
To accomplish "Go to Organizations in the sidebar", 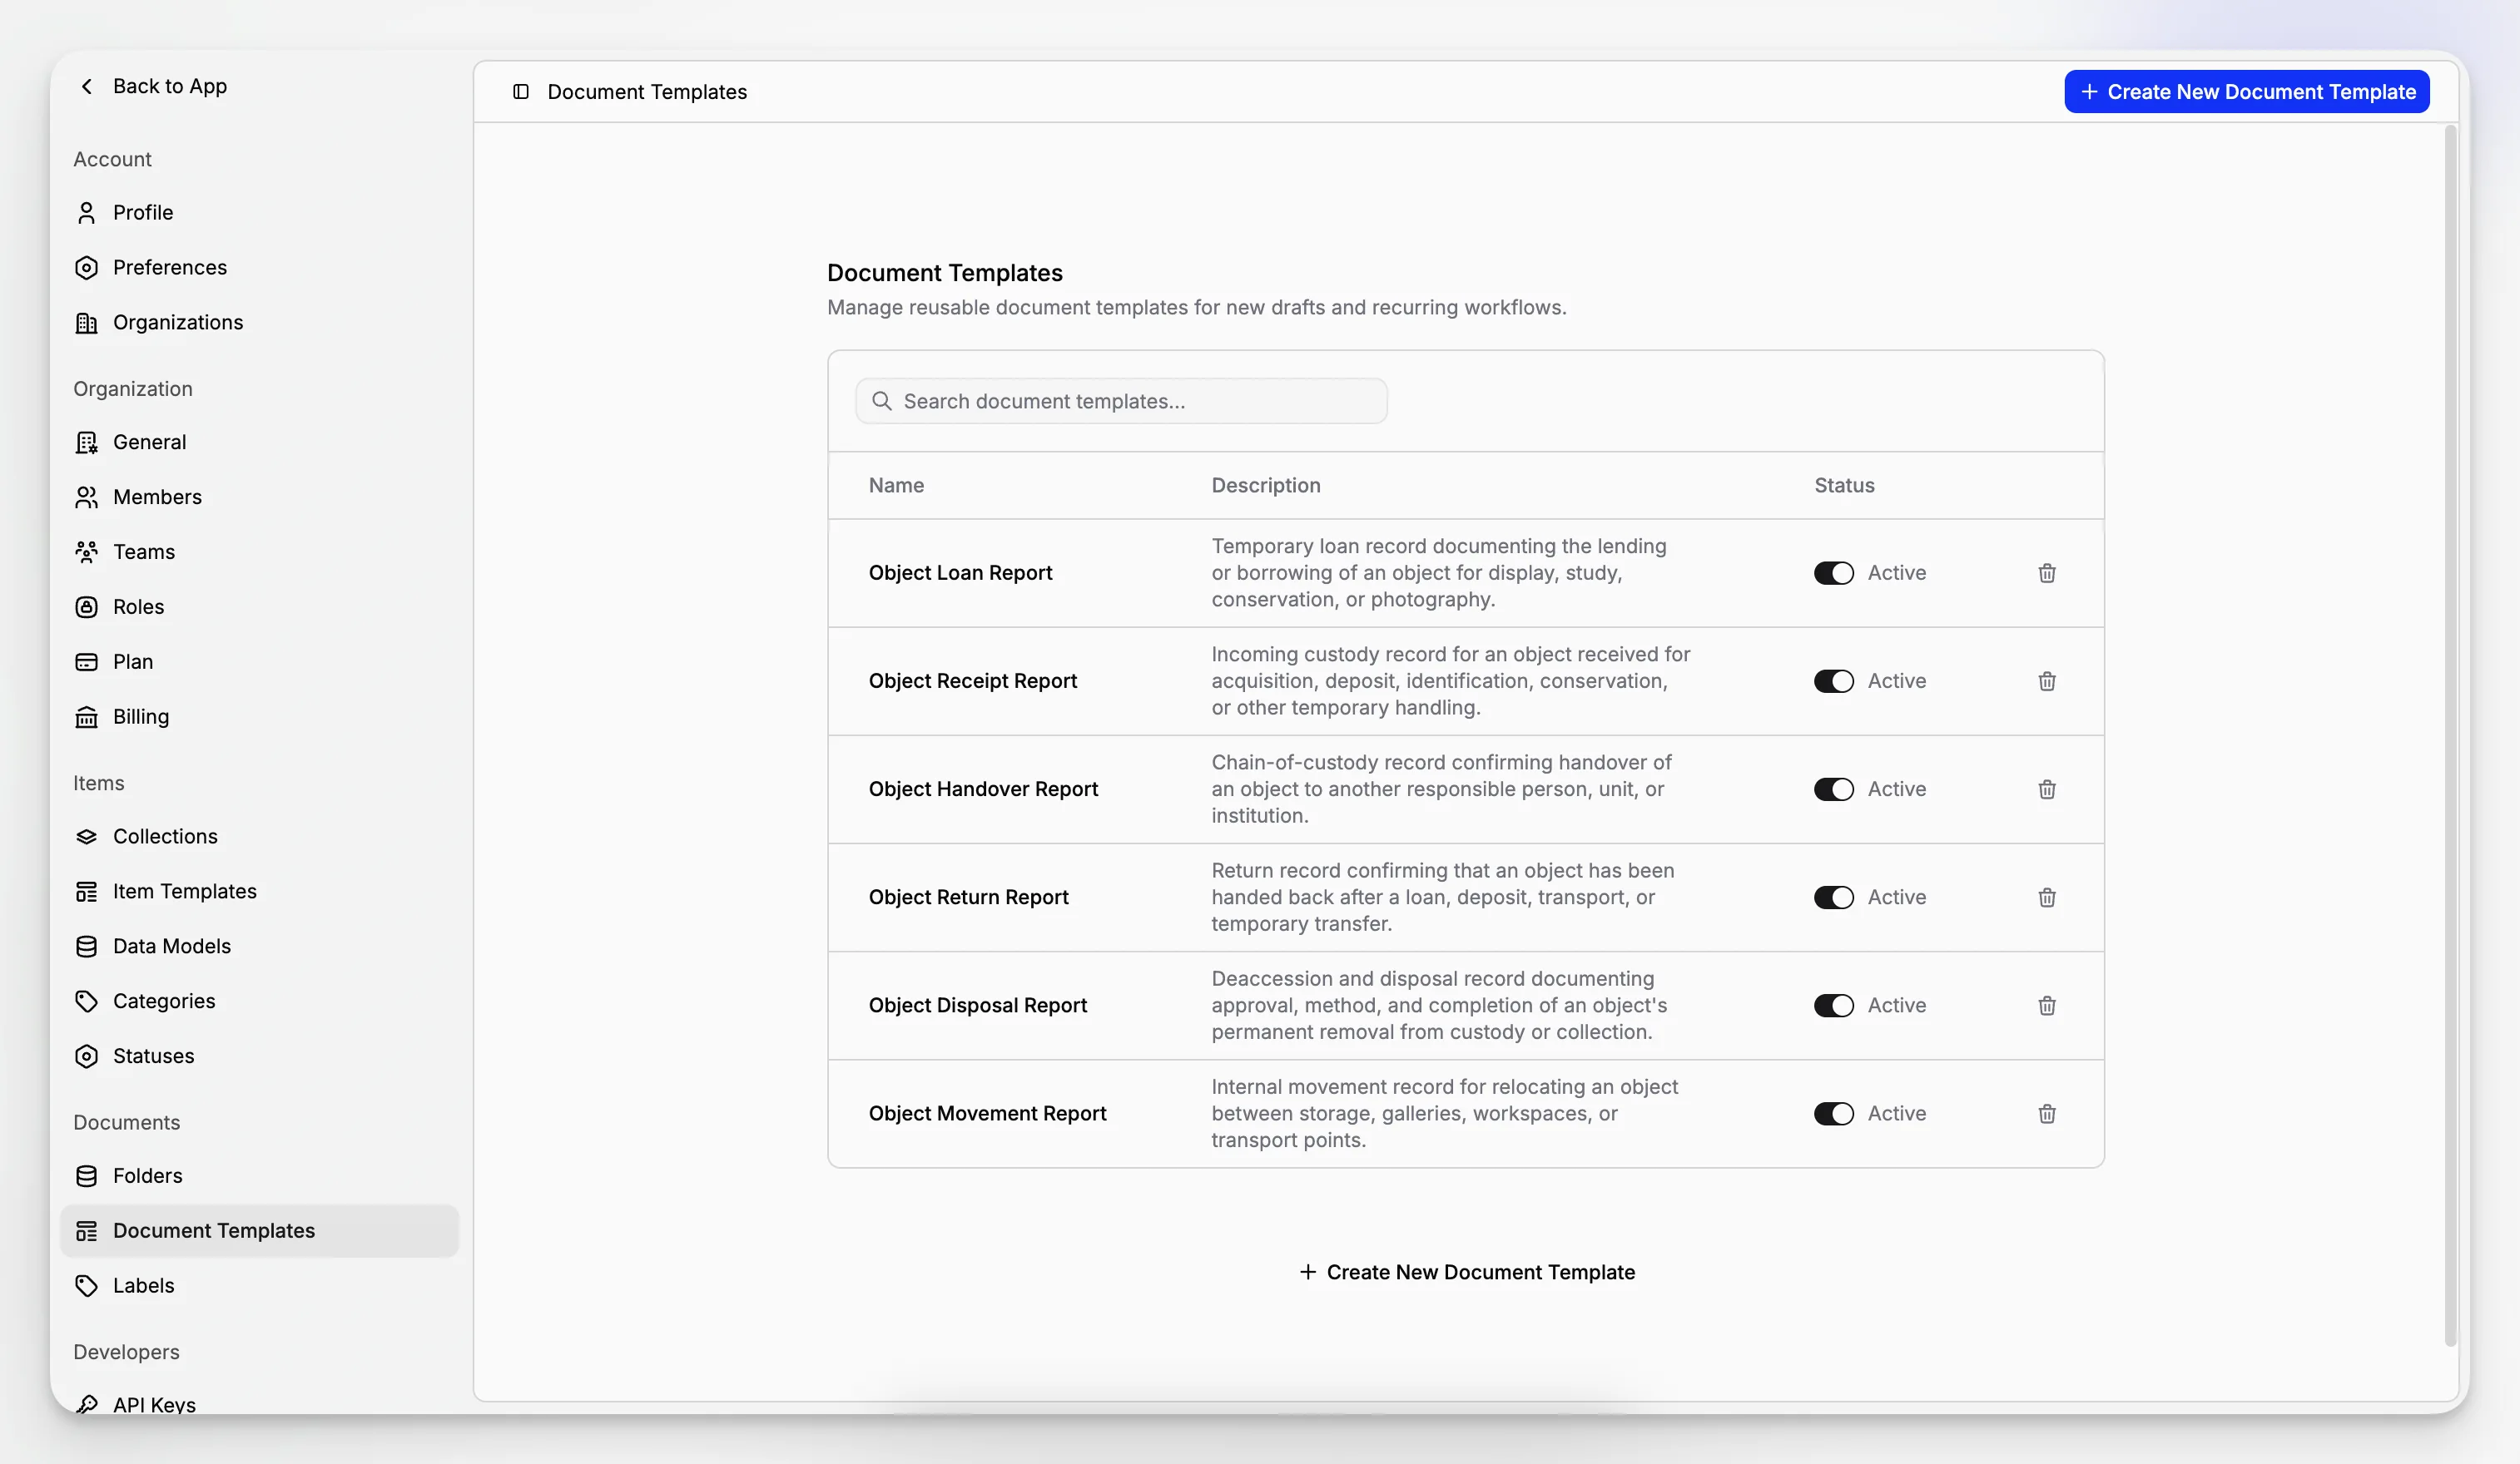I will pyautogui.click(x=260, y=323).
